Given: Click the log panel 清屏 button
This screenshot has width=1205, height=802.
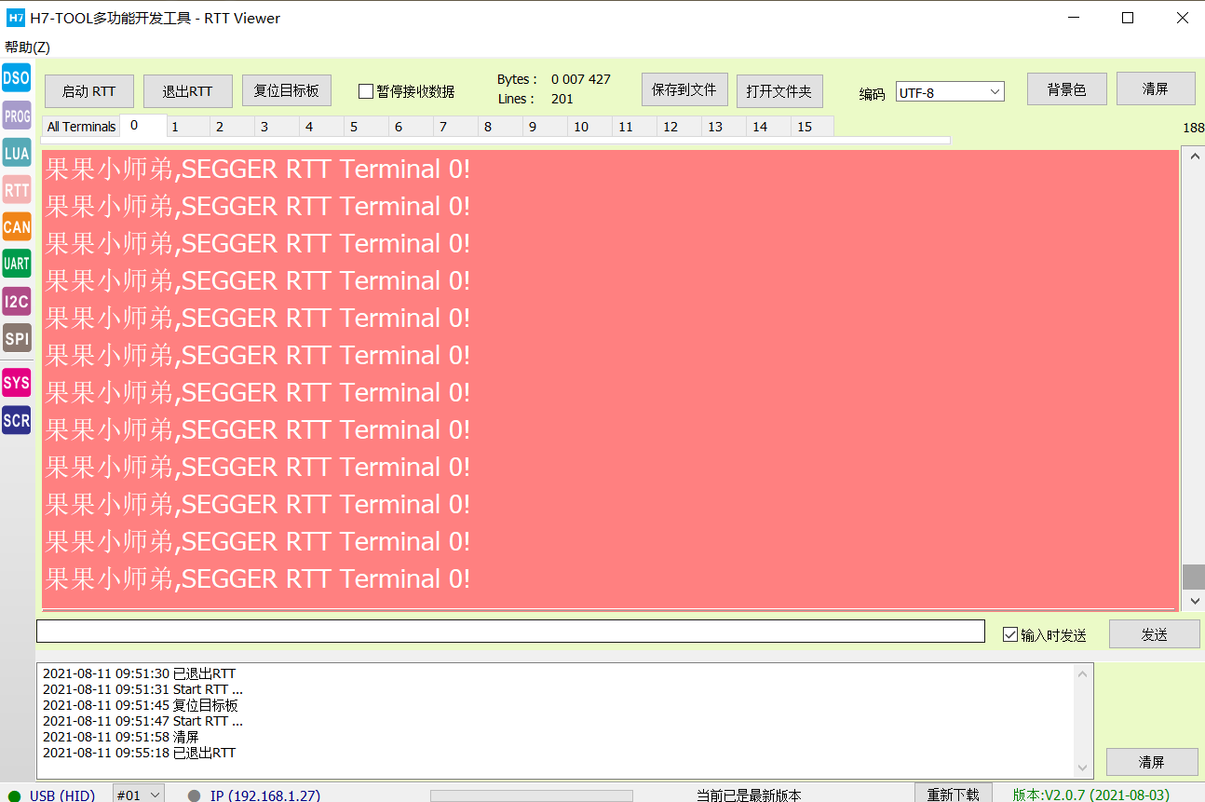Looking at the screenshot, I should click(1152, 762).
